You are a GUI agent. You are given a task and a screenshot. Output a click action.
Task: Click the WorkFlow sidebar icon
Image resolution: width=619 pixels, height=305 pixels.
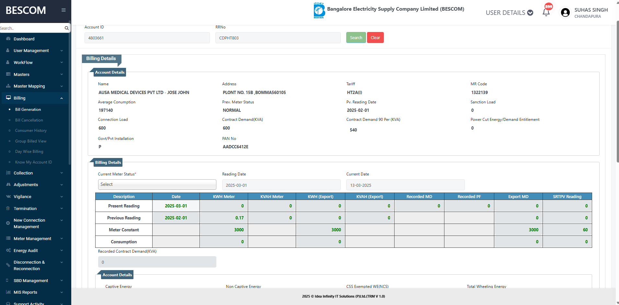(x=8, y=62)
